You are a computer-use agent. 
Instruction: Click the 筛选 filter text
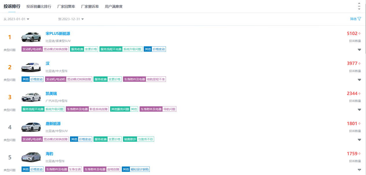pyautogui.click(x=353, y=19)
